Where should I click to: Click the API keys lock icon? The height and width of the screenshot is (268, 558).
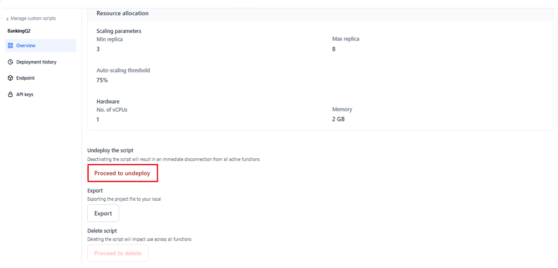pyautogui.click(x=10, y=95)
